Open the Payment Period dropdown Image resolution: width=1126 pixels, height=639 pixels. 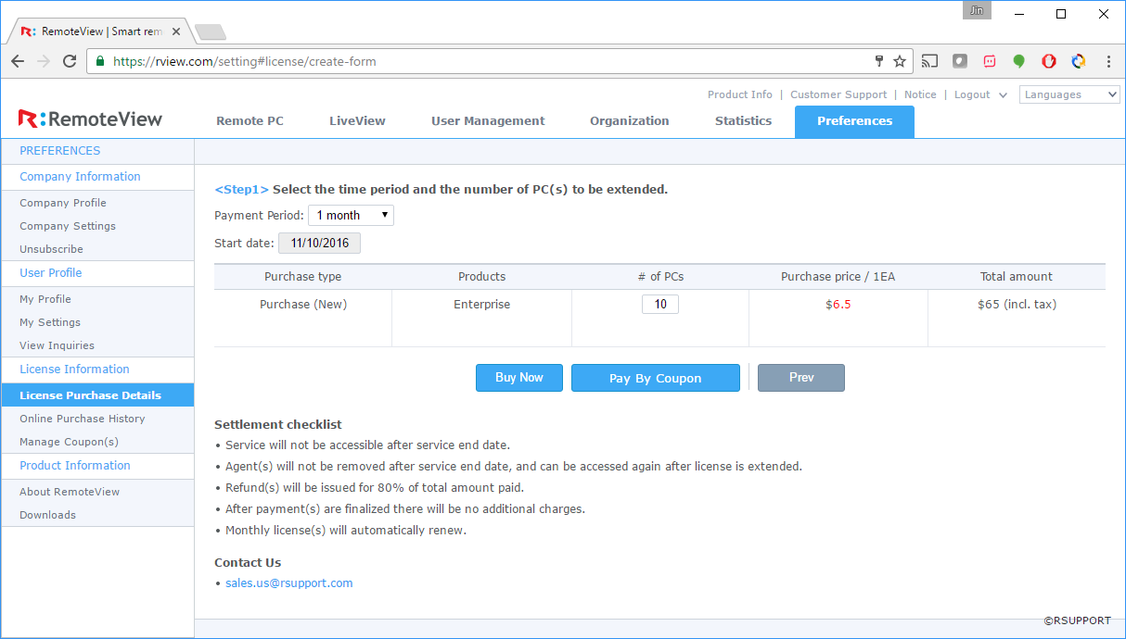coord(351,215)
